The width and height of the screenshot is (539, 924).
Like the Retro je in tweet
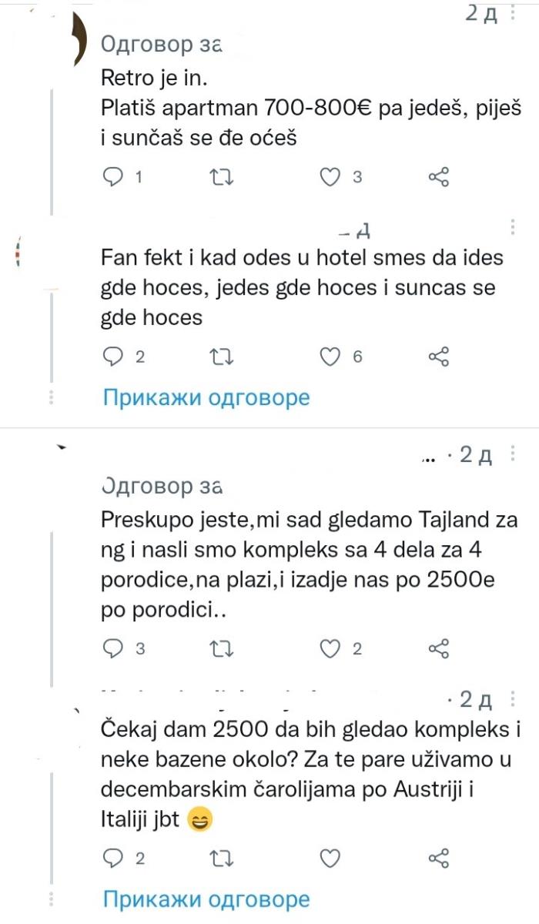click(x=331, y=176)
